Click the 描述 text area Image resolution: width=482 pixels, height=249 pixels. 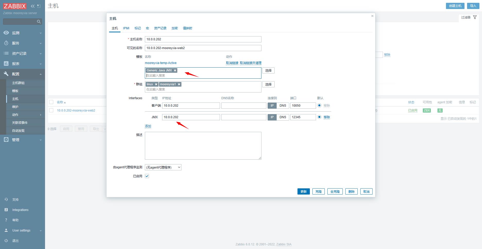coord(203,146)
